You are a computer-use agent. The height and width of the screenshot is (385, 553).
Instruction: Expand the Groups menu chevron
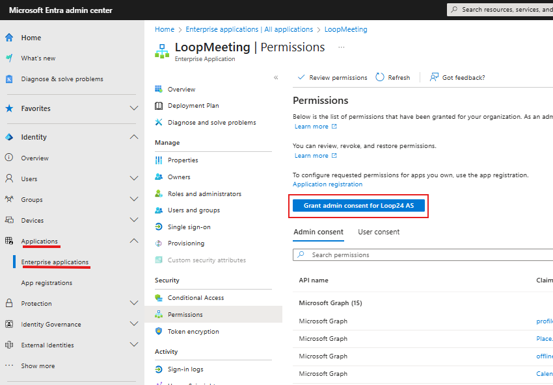pos(134,199)
